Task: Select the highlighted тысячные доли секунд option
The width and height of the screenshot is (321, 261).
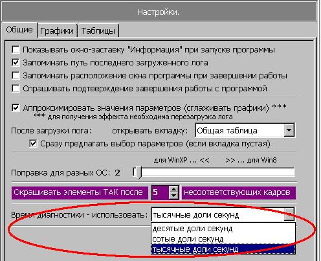Action: 223,249
